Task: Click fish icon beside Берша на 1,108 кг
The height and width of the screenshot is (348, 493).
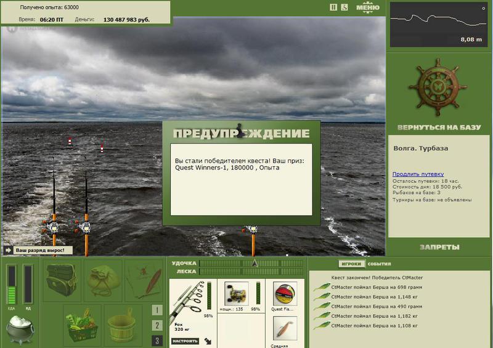Action: pyautogui.click(x=321, y=326)
